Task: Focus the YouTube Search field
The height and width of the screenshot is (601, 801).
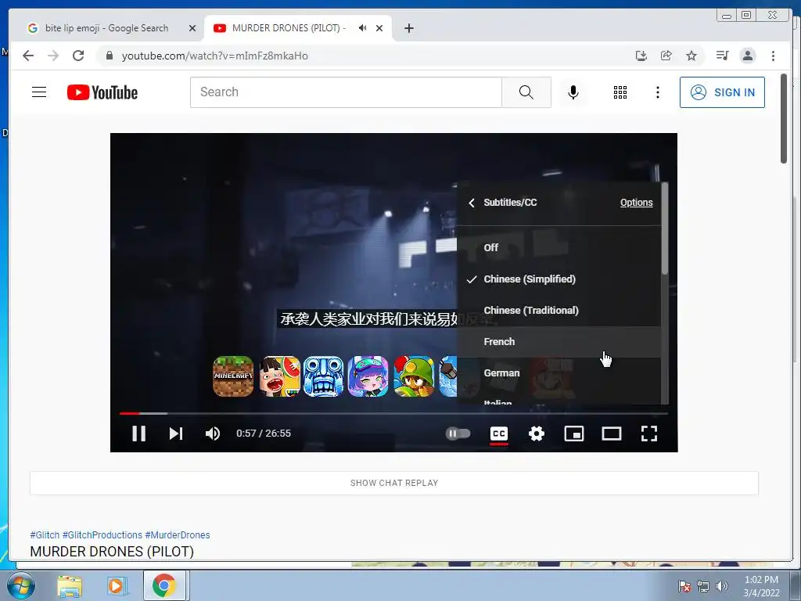Action: click(x=346, y=92)
